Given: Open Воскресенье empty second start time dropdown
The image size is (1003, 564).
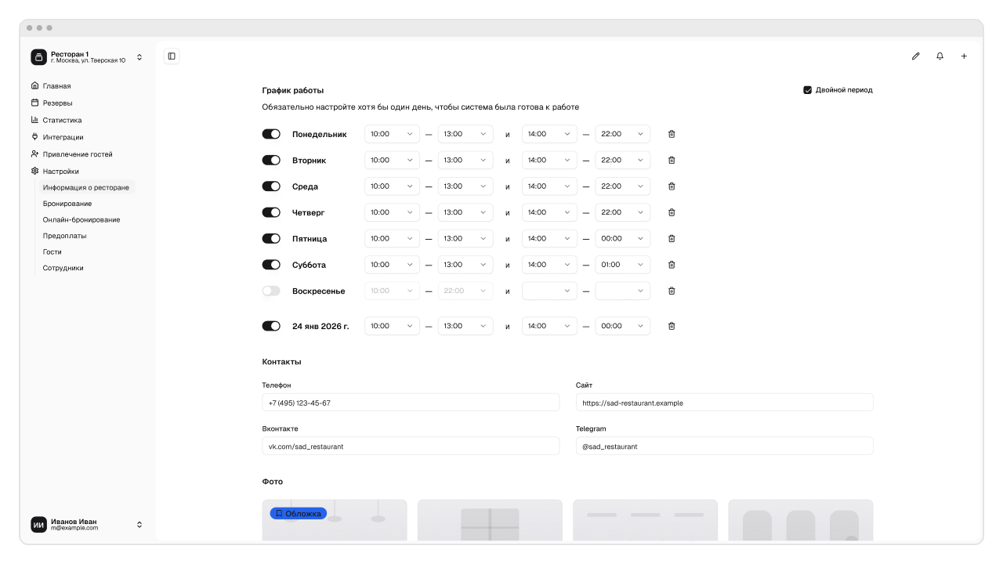Looking at the screenshot, I should (549, 291).
